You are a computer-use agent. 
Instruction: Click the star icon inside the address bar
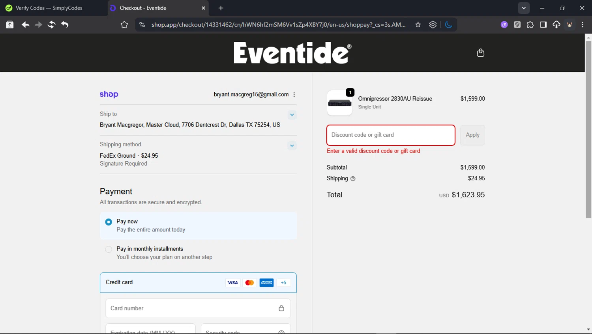coord(418,25)
